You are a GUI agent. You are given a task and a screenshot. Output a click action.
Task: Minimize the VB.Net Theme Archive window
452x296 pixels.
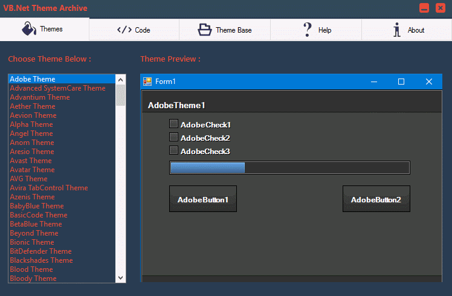[424, 8]
